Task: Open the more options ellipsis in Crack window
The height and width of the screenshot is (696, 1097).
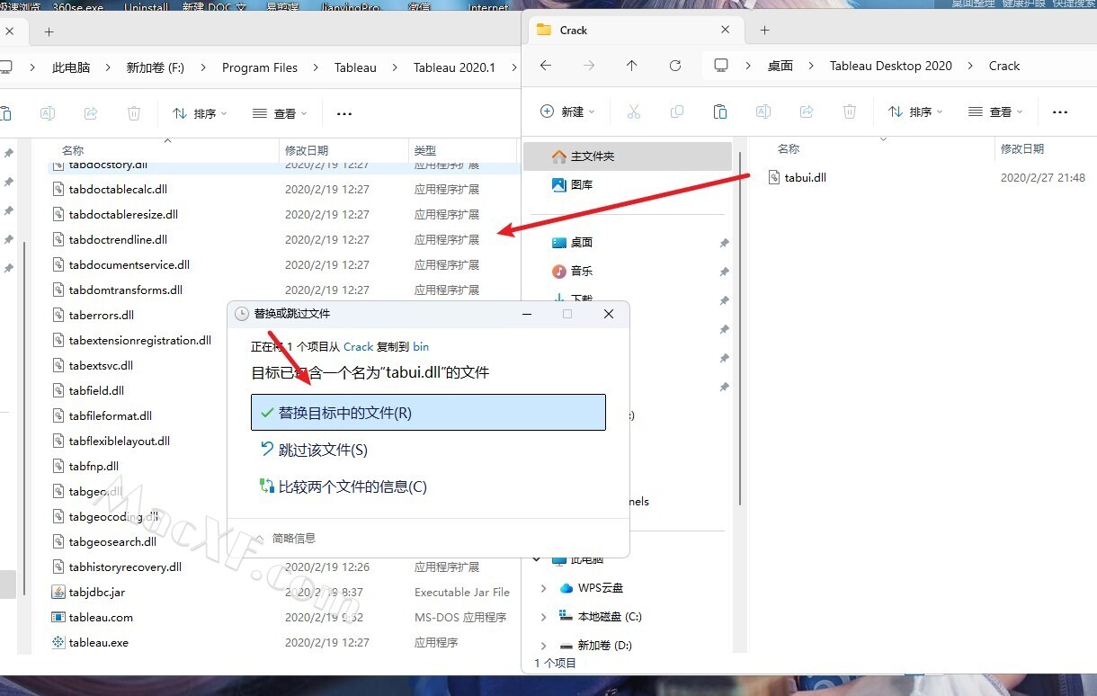Action: (x=1060, y=112)
